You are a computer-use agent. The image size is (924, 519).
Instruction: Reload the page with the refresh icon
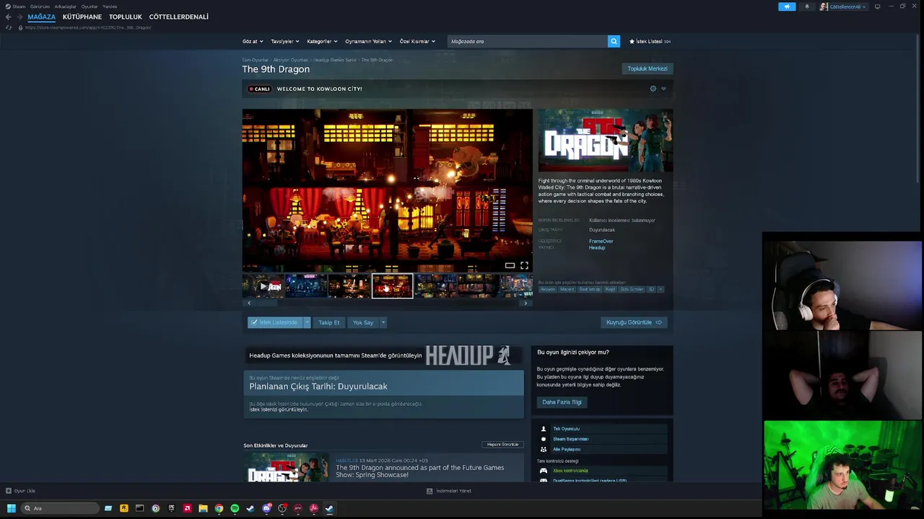(9, 27)
